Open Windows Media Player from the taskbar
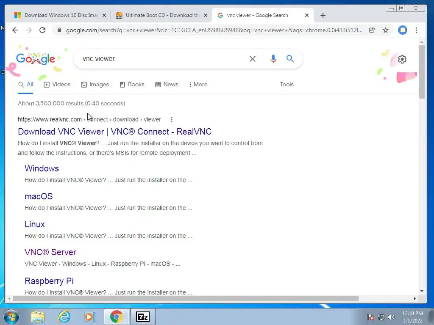434x325 pixels. coord(90,317)
